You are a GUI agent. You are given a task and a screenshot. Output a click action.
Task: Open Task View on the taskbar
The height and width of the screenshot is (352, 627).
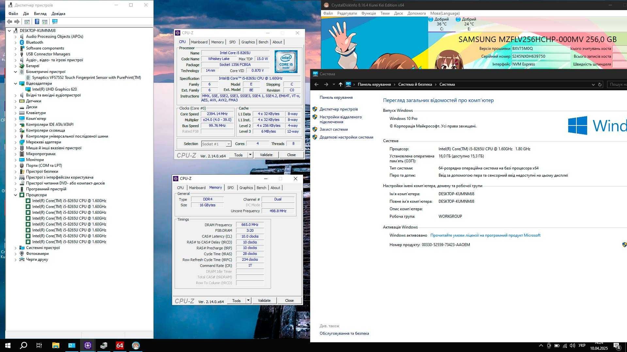pyautogui.click(x=39, y=345)
